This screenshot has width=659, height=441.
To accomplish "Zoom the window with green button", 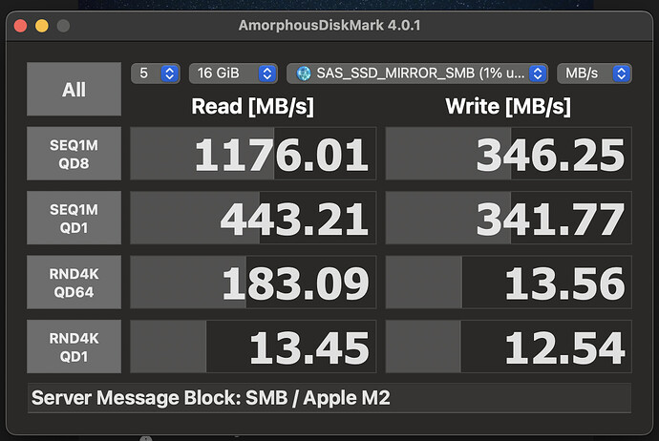I will [x=60, y=26].
